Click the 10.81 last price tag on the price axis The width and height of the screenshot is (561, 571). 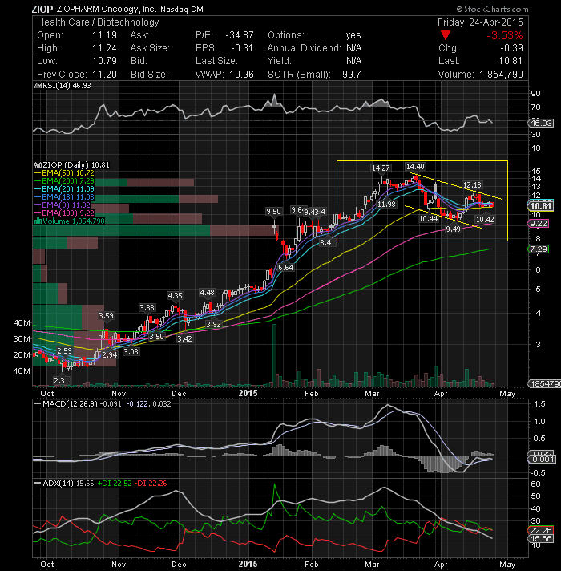click(541, 206)
